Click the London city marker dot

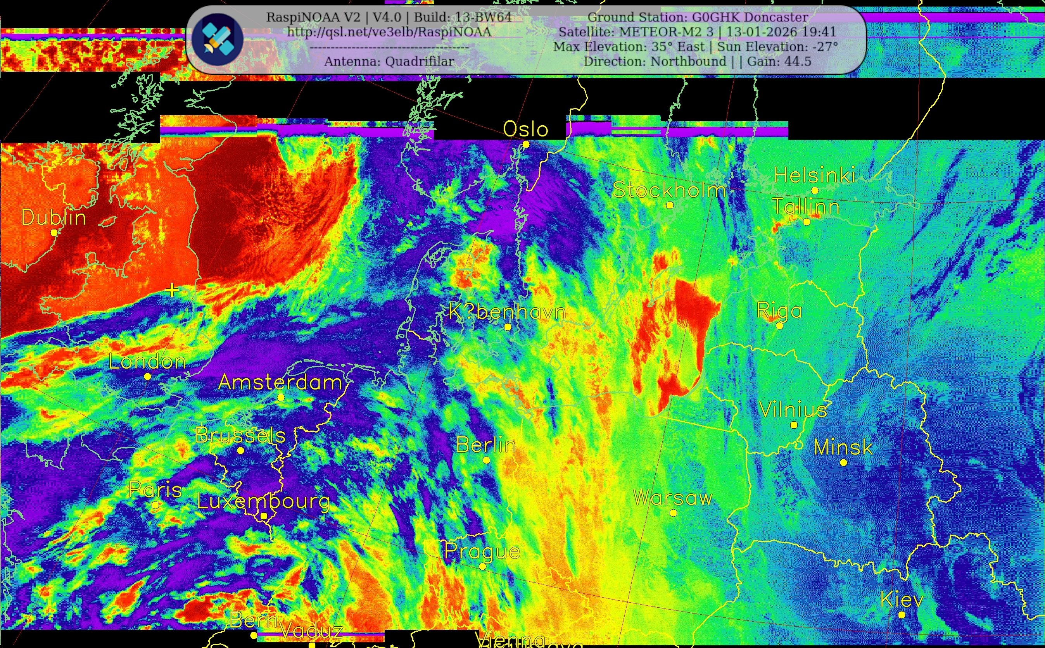(x=147, y=376)
